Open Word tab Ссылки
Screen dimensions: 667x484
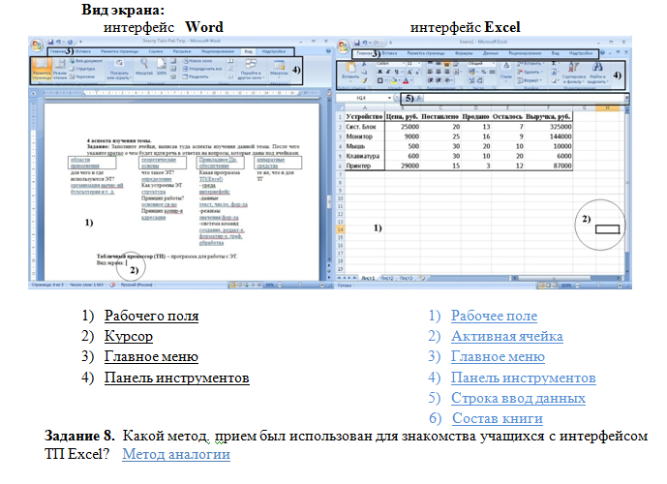coord(156,51)
